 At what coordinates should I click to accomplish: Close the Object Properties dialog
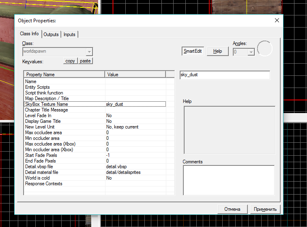click(x=277, y=20)
